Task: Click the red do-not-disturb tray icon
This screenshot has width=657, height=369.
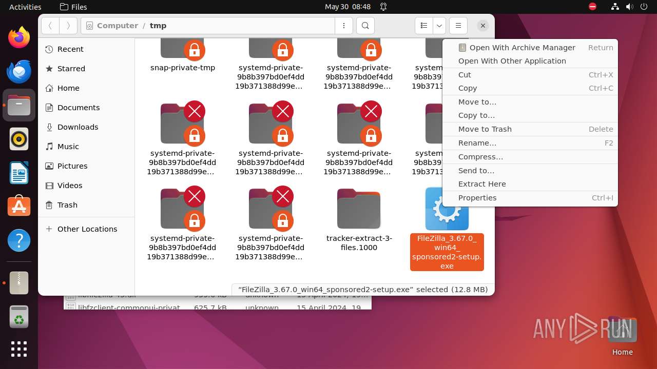Action: 592,7
